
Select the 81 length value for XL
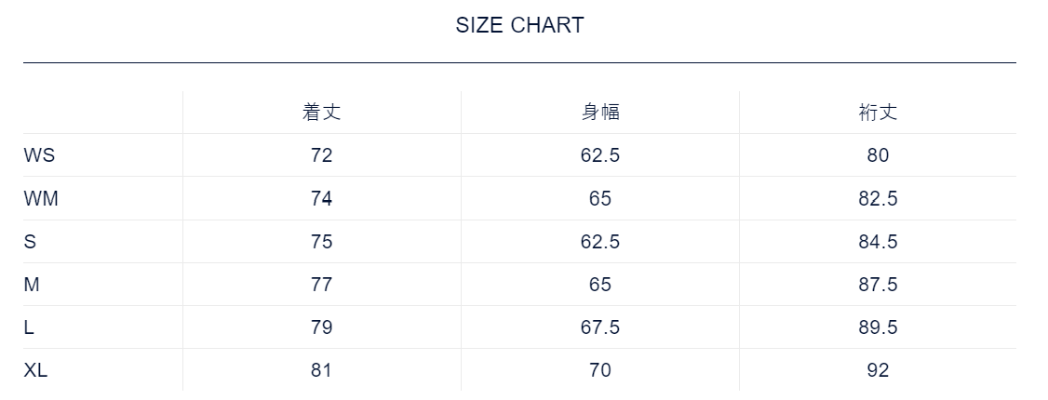click(x=321, y=369)
